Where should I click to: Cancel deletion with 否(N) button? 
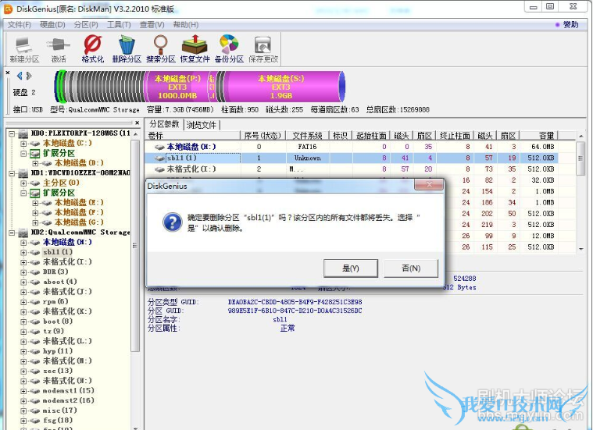[x=411, y=268]
